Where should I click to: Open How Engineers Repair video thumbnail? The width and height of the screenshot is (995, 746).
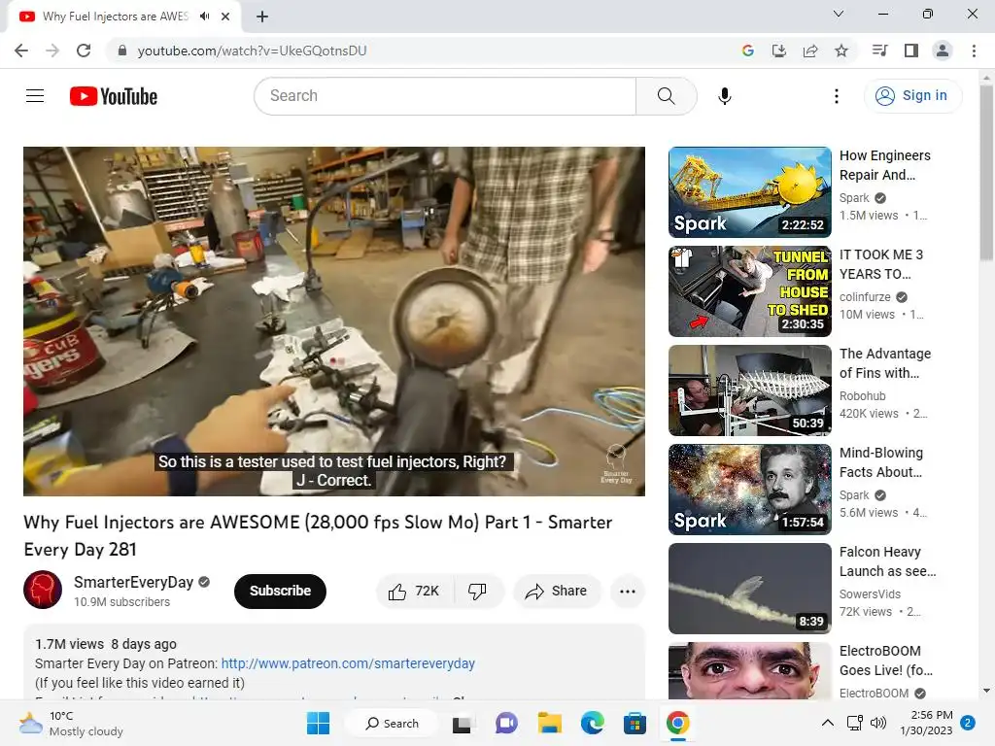pos(749,192)
